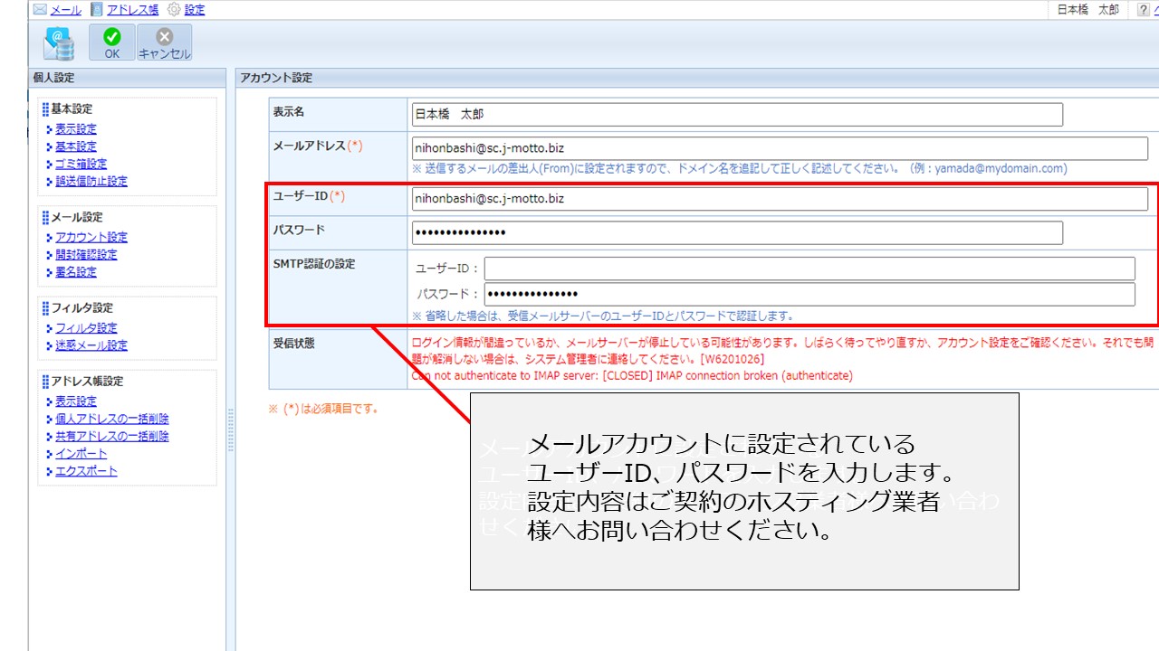Click the メールアドレス input field
1159x651 pixels.
pyautogui.click(x=779, y=148)
